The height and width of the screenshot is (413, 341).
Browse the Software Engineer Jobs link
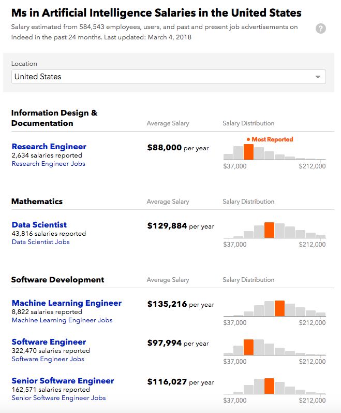[x=48, y=359]
